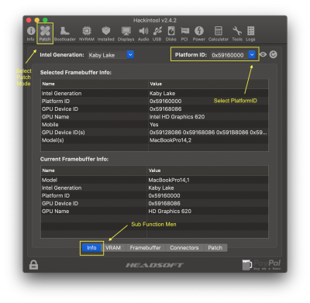Viewport: 310px width, 303px height.
Task: Switch to the Patch sub-tab
Action: [x=215, y=248]
